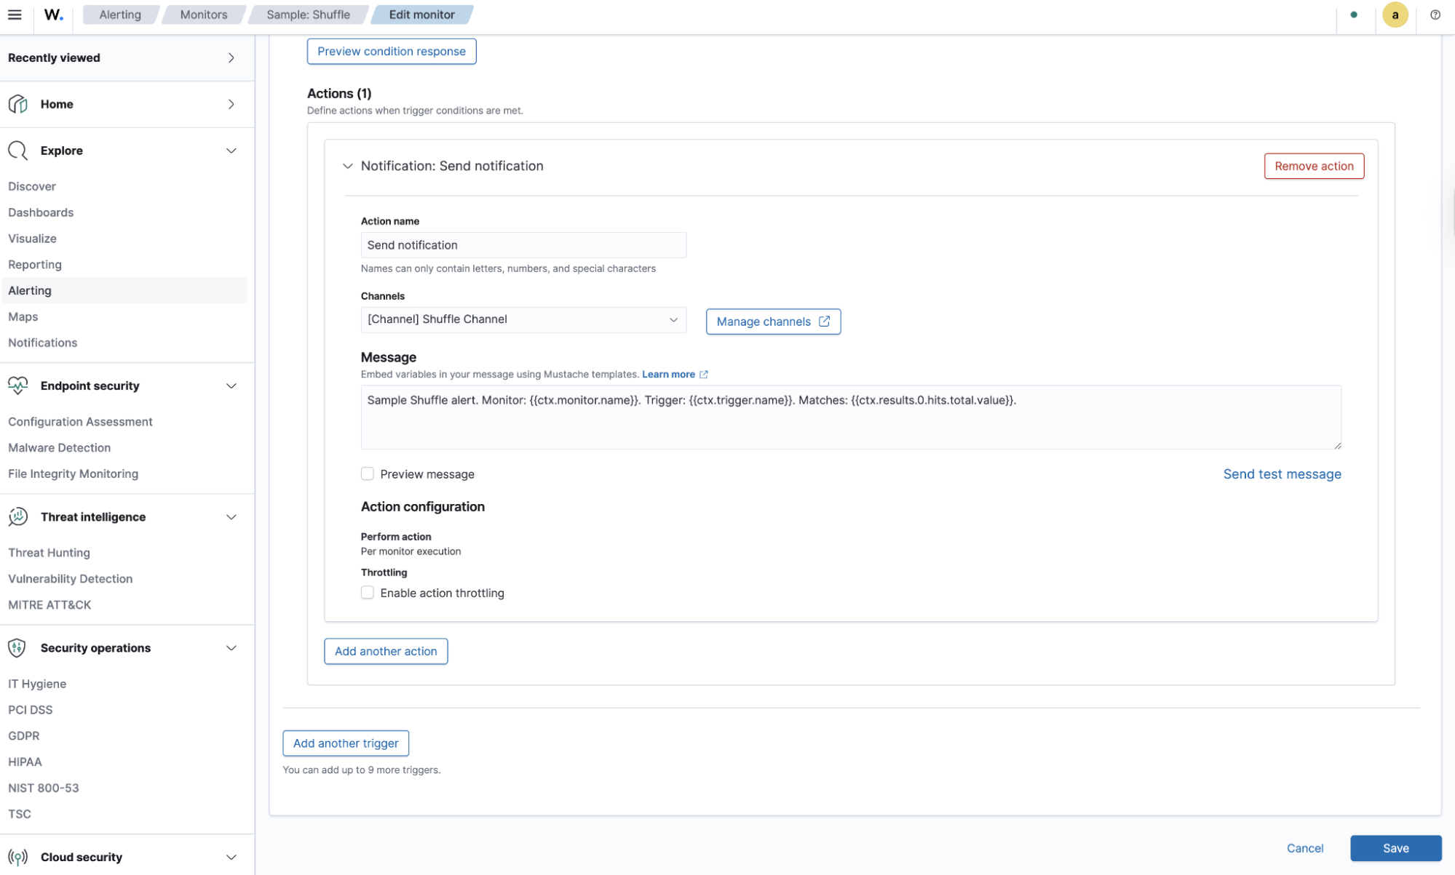Go to Monitors breadcrumb

pos(204,15)
